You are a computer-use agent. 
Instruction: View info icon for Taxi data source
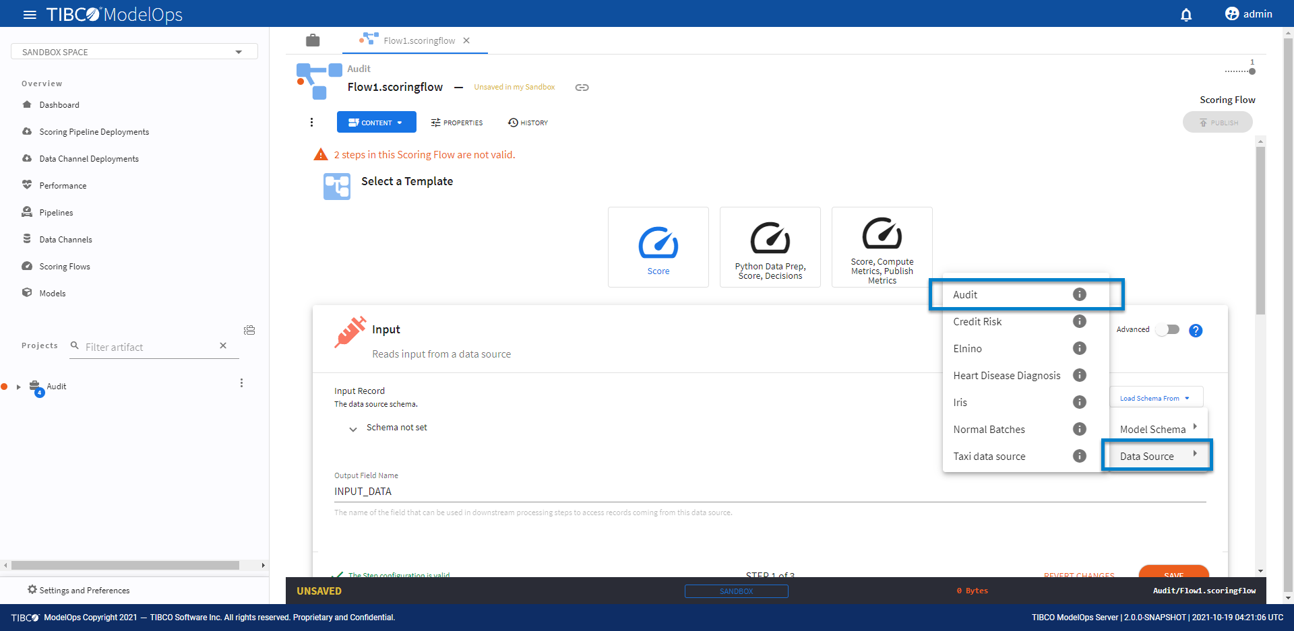(x=1080, y=456)
